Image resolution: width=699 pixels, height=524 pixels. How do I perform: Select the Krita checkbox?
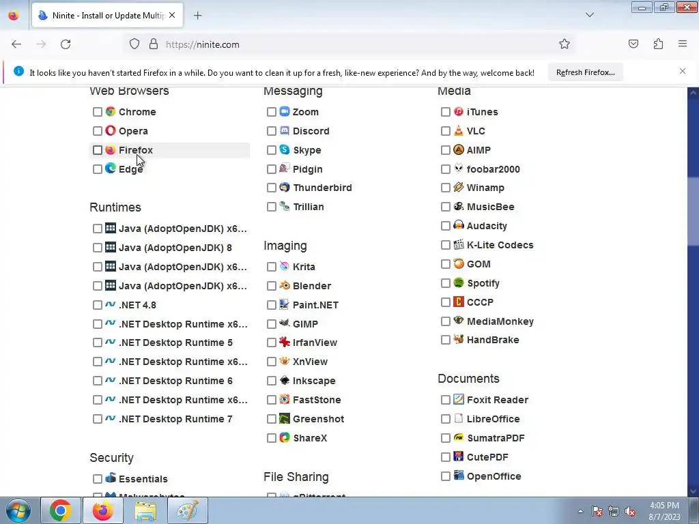[x=272, y=267]
